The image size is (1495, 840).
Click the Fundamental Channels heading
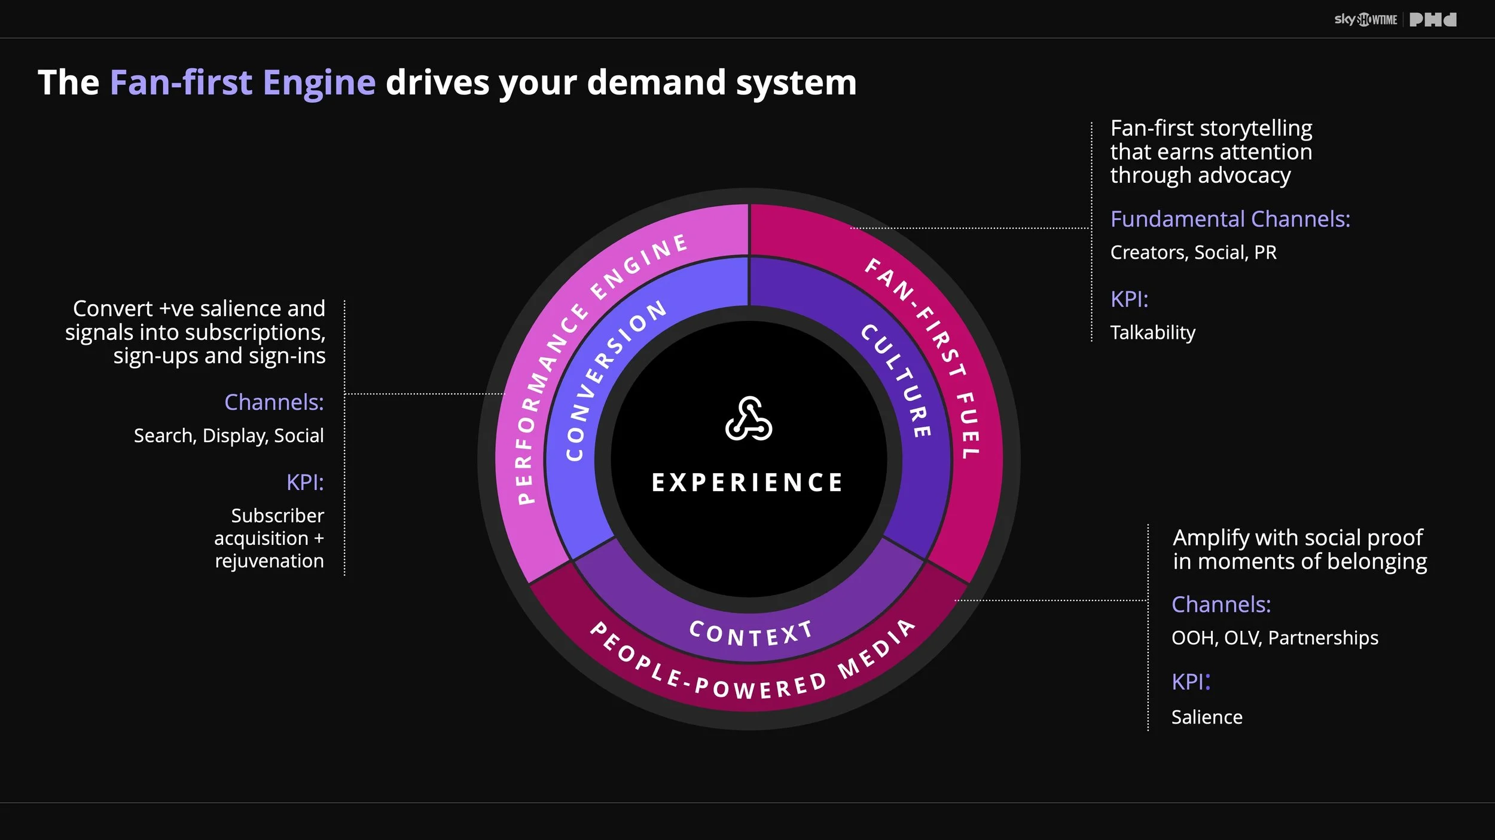pyautogui.click(x=1230, y=219)
